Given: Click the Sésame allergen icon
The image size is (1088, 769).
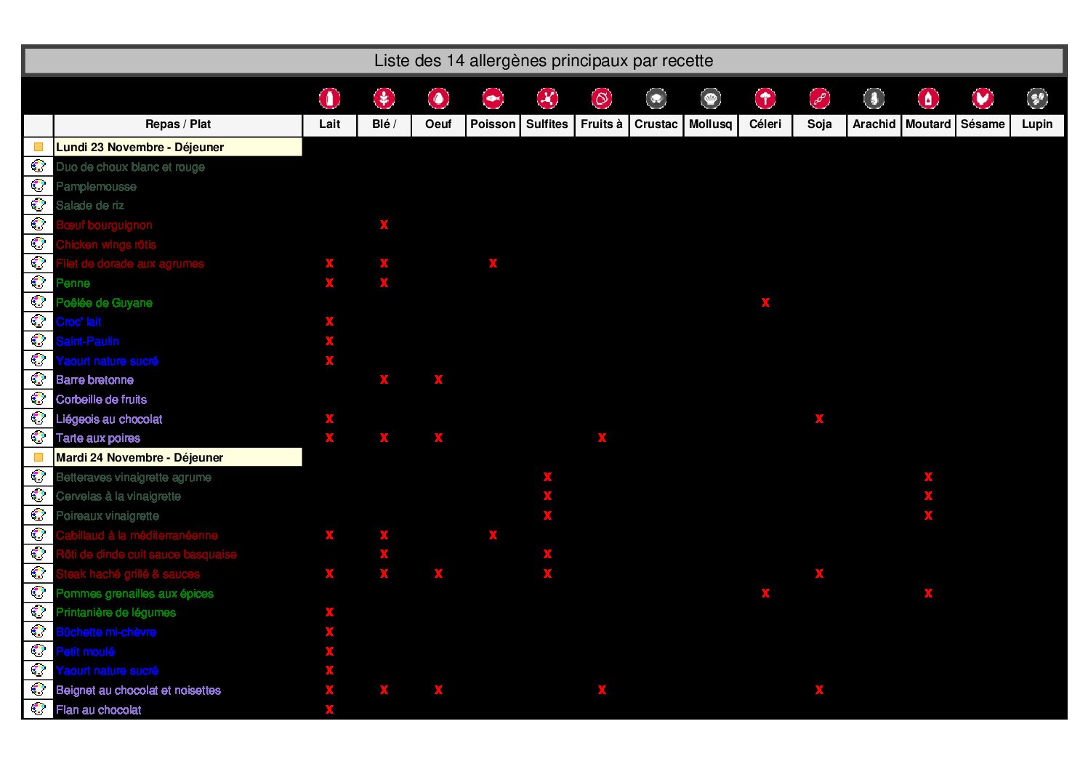Looking at the screenshot, I should pos(983,98).
